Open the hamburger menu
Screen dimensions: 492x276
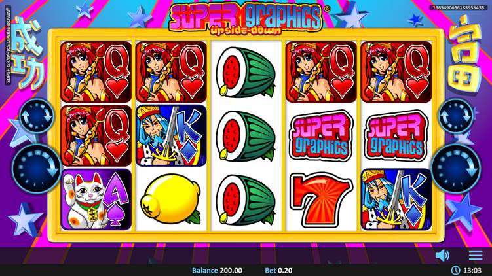point(476,255)
